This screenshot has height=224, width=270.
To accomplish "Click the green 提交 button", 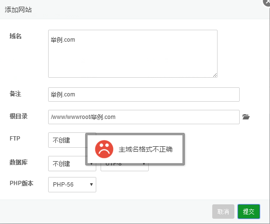I will [x=248, y=212].
